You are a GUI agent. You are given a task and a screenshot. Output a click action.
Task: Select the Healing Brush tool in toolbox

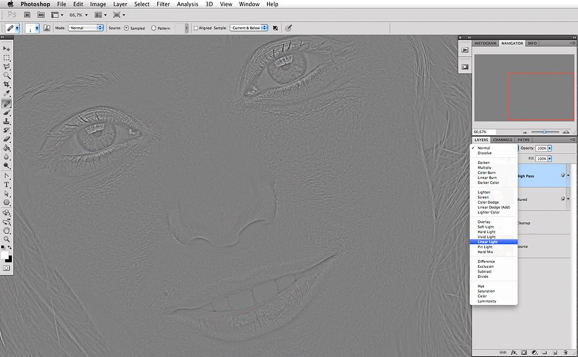[x=6, y=104]
